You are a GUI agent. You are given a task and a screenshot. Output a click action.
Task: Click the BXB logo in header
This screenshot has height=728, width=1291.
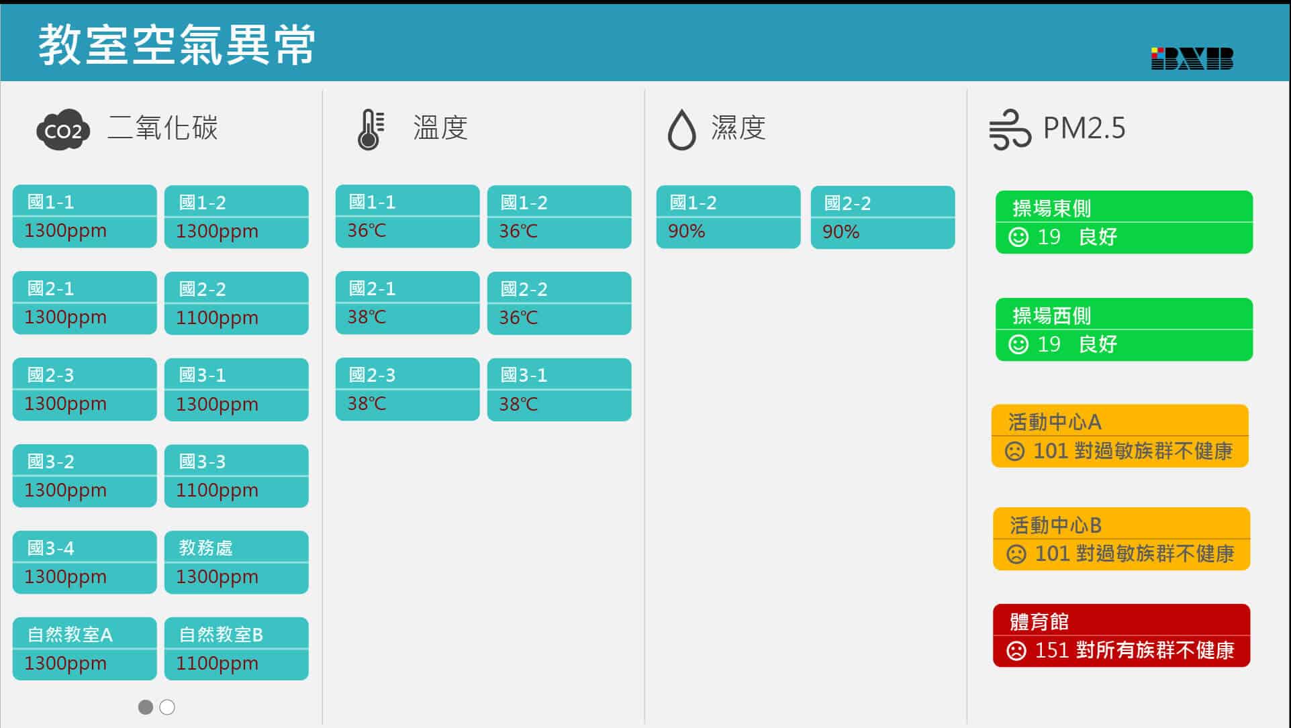(x=1192, y=58)
